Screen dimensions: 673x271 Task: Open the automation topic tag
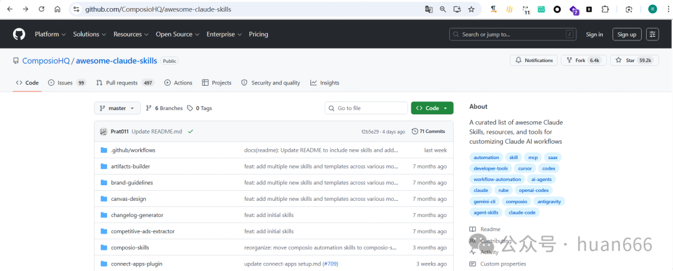(486, 157)
